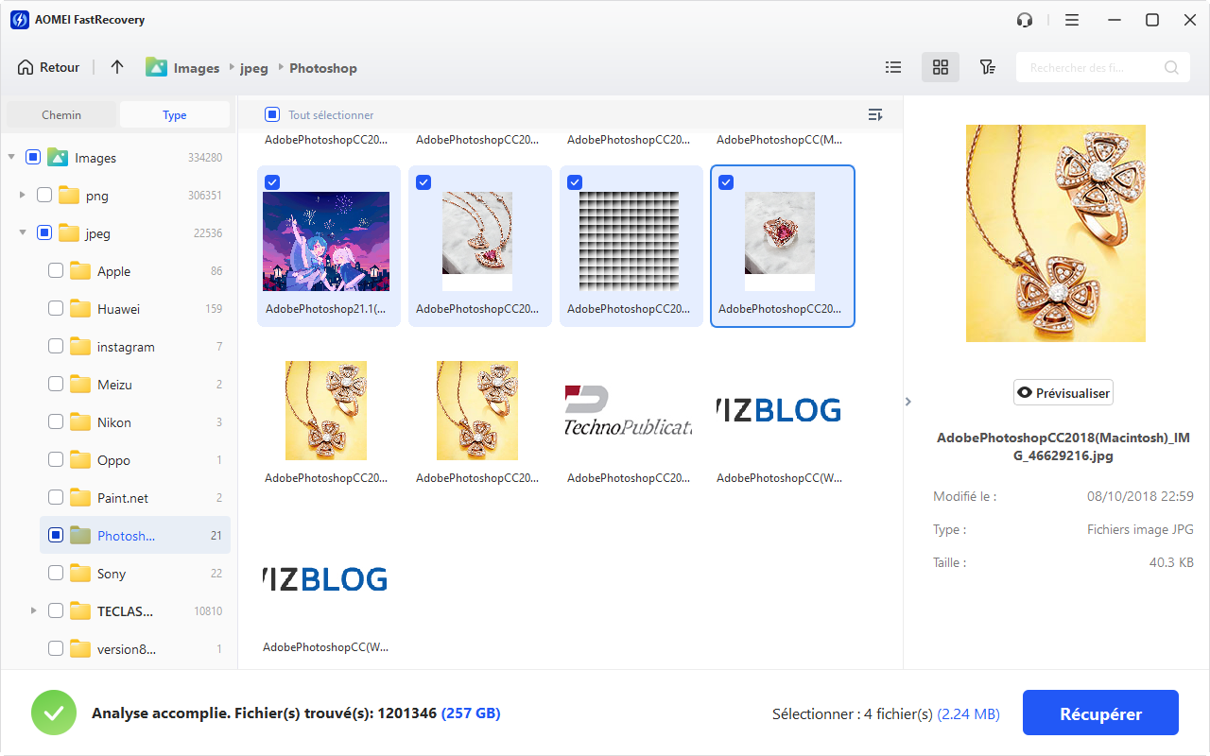Collapse the Images tree node
Viewport: 1210px width, 756px height.
click(11, 158)
